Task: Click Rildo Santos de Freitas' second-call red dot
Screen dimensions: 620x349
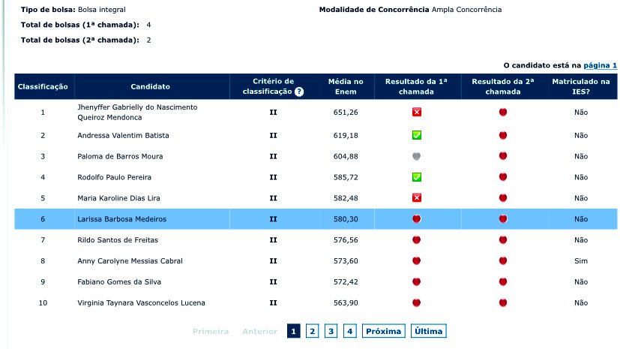Action: pyautogui.click(x=503, y=239)
